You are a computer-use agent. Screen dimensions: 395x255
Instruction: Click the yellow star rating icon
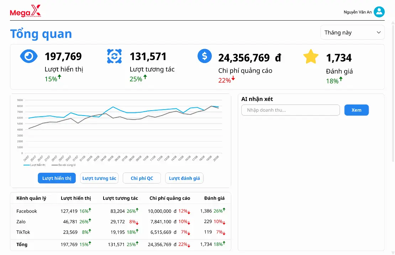tap(311, 57)
